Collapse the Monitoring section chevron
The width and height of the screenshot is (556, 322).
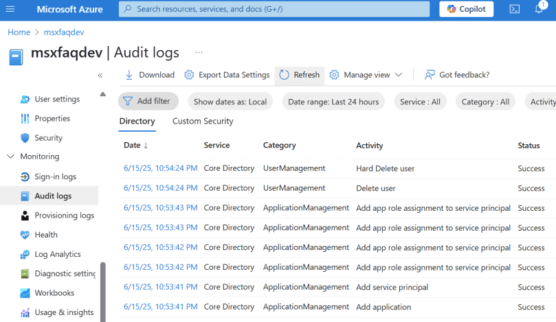point(10,157)
